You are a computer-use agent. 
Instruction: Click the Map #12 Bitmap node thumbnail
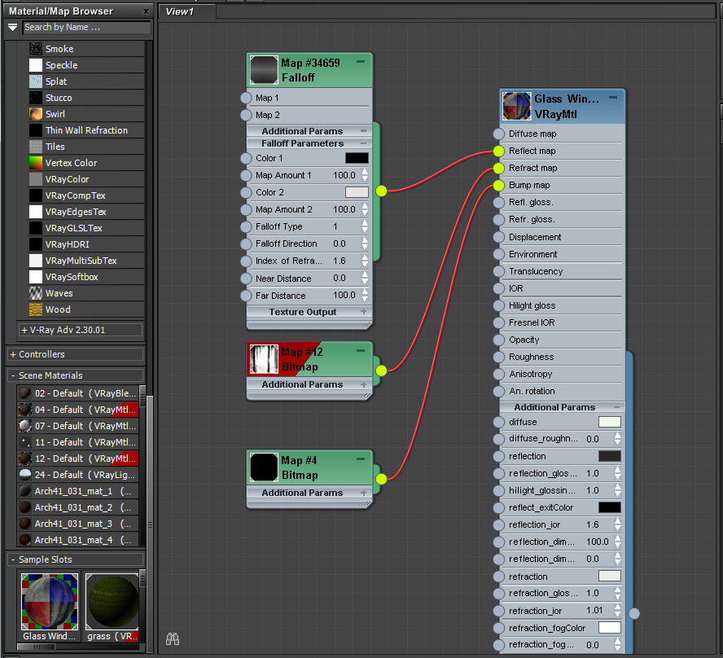(263, 359)
